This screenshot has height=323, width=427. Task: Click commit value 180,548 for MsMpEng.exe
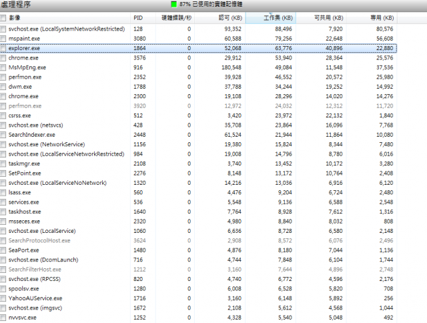click(232, 67)
